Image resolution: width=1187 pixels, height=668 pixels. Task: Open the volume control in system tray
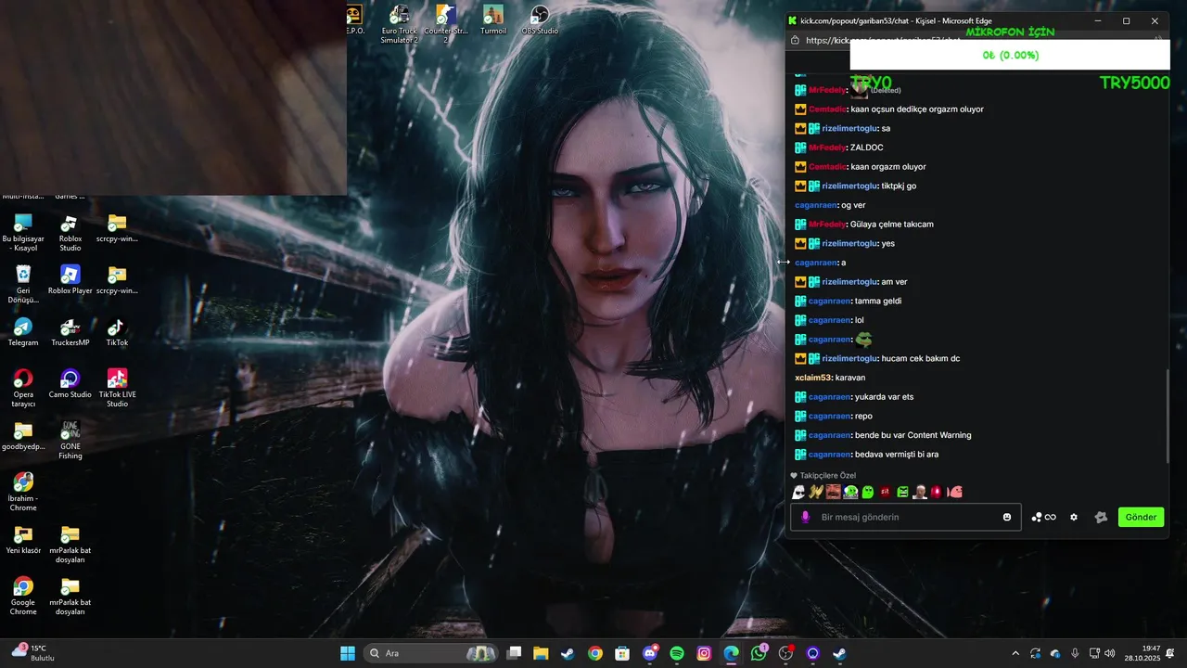click(x=1111, y=654)
